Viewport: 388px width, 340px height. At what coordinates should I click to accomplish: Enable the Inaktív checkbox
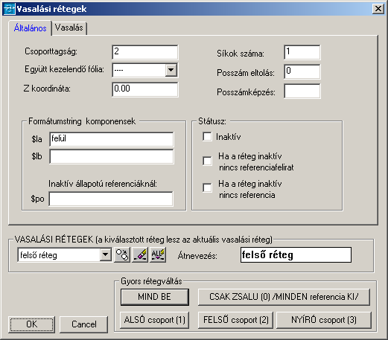click(207, 136)
